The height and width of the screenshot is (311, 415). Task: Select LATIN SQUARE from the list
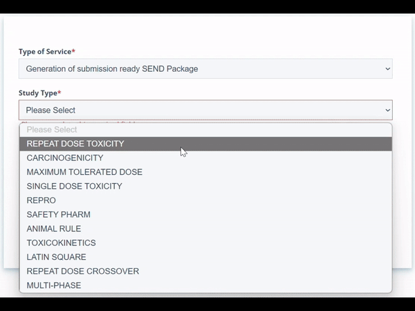[x=56, y=257]
